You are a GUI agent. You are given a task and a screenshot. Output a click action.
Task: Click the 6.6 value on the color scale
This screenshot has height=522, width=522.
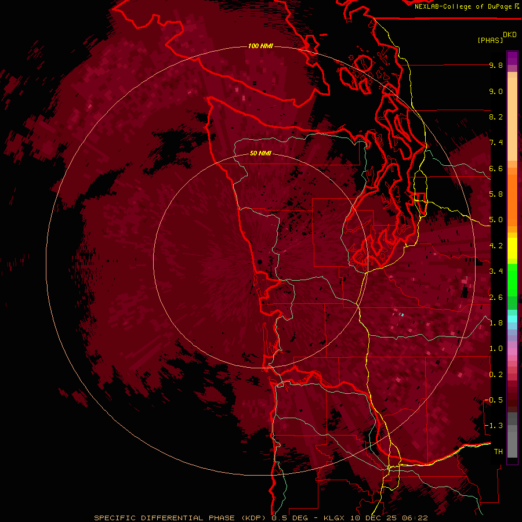(496, 168)
